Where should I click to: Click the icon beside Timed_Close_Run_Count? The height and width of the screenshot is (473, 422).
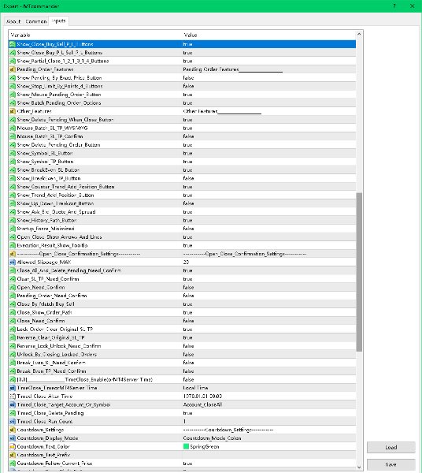13,422
